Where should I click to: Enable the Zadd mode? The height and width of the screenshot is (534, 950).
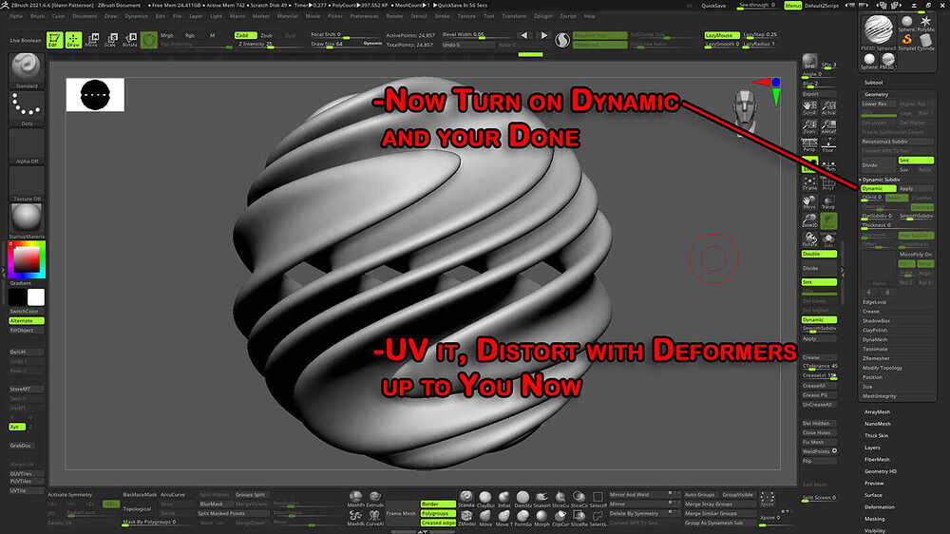pos(245,35)
